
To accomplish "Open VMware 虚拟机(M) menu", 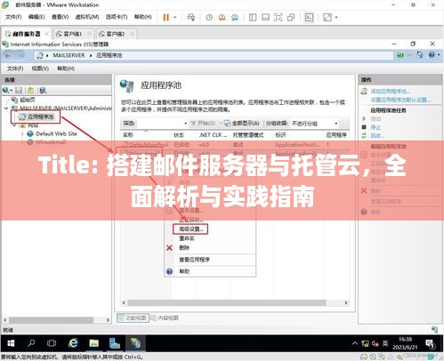I will click(x=87, y=17).
